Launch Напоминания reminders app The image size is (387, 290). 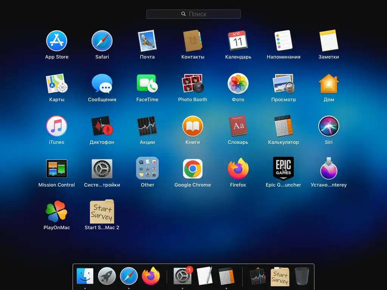[283, 41]
